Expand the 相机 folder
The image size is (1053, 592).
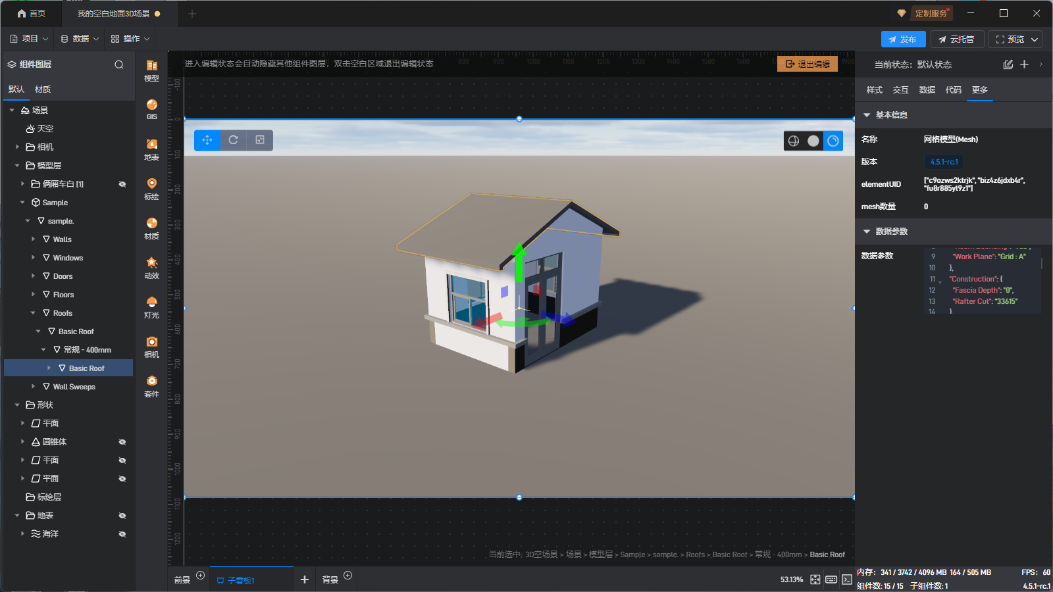click(x=17, y=147)
